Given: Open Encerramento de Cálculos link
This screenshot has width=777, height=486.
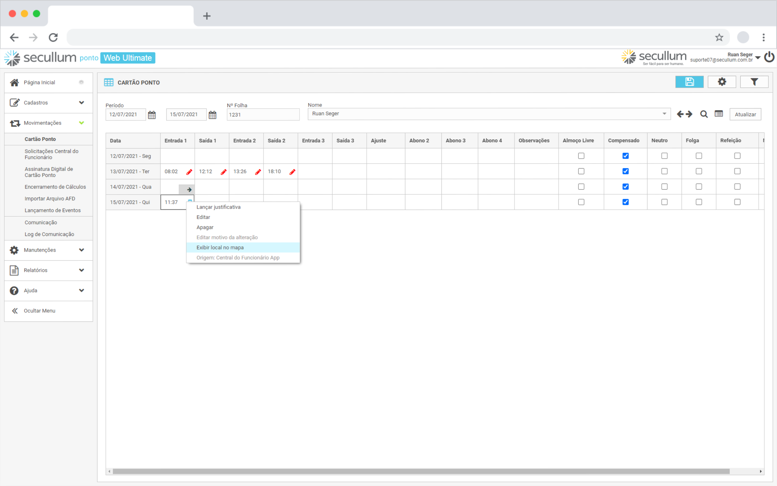Looking at the screenshot, I should click(x=55, y=187).
